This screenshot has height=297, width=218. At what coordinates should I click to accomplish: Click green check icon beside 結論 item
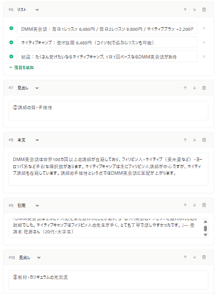(x=12, y=57)
